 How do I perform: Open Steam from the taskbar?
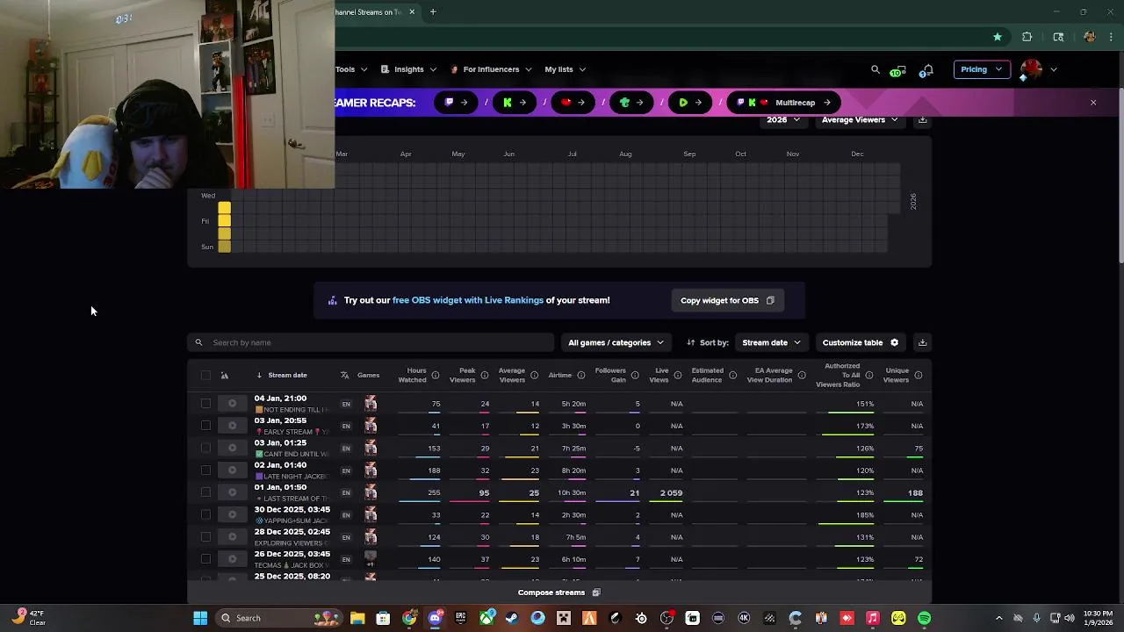[512, 618]
